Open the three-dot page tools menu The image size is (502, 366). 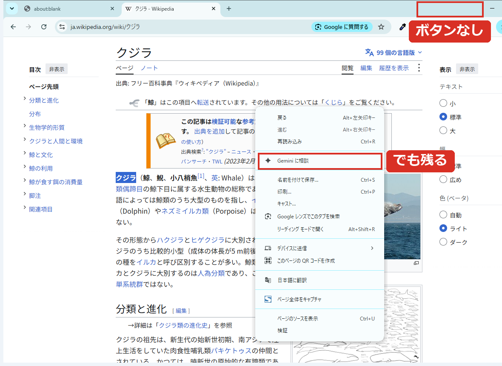[419, 68]
